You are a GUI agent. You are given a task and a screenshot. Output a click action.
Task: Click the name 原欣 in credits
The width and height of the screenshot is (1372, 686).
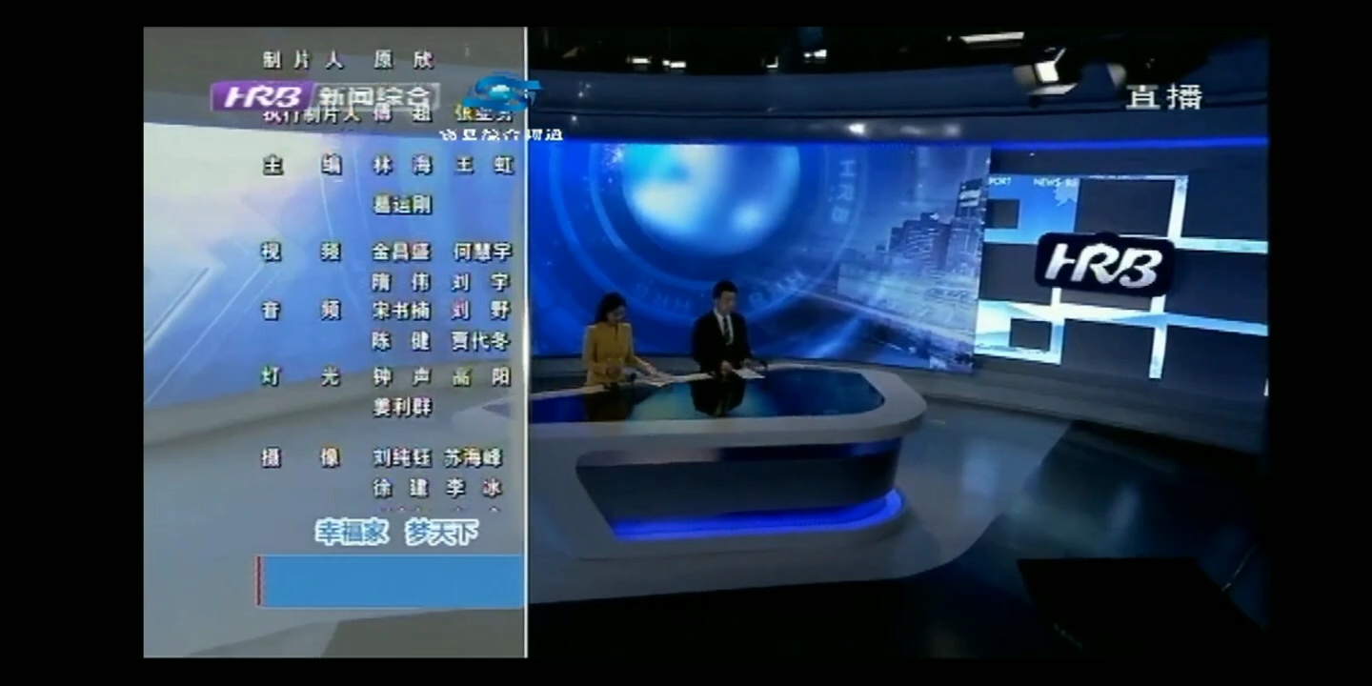pos(403,60)
